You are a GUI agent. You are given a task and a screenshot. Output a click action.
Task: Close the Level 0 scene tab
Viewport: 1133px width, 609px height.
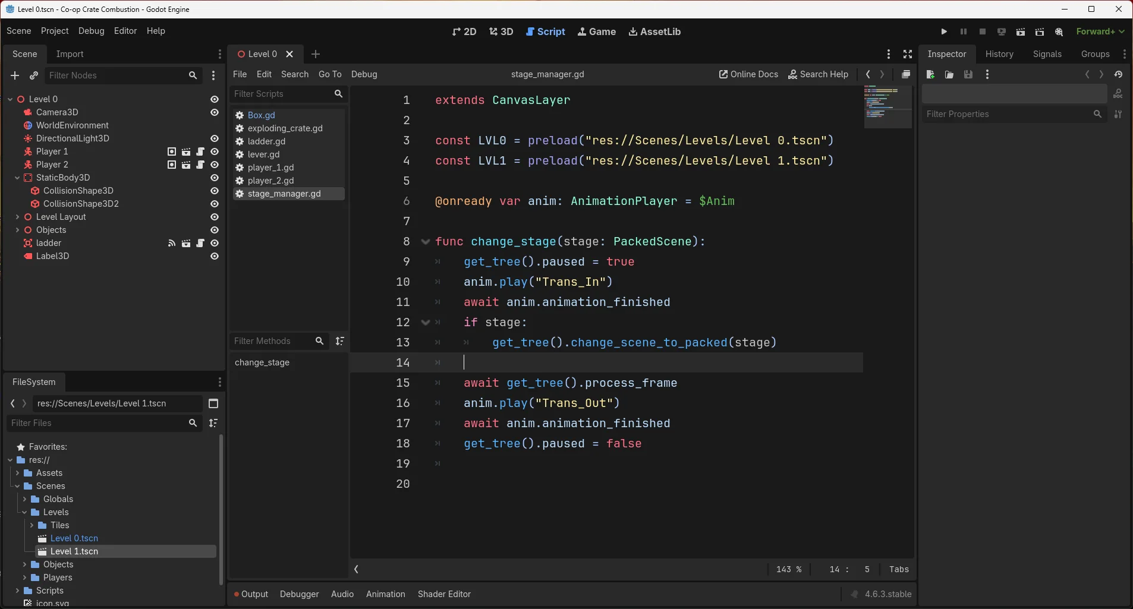coord(289,54)
